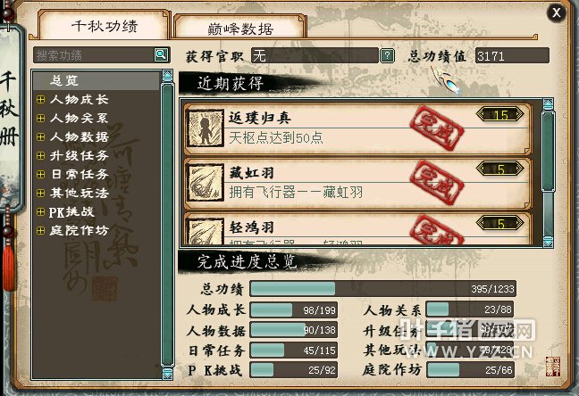Expand the PK挑战 category
Screen dimensions: 579x396
point(40,212)
